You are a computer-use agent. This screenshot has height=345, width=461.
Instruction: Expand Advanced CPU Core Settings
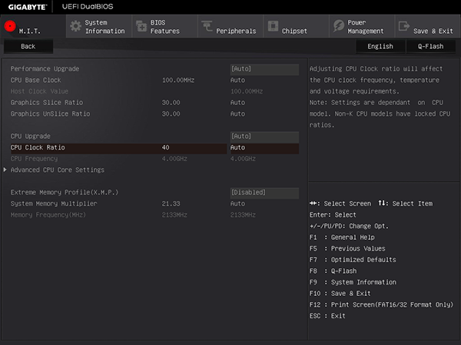58,169
